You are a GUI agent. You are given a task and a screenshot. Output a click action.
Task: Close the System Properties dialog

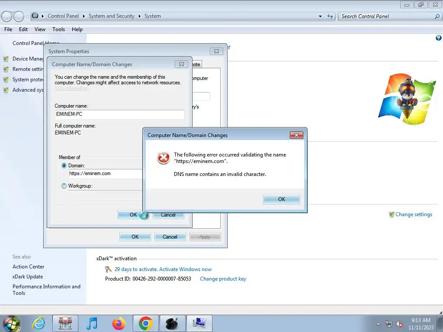click(216, 51)
